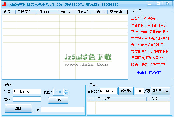The image size is (175, 118).
Task: Click the 小琛 app logo icon in title bar
Action: pyautogui.click(x=4, y=4)
